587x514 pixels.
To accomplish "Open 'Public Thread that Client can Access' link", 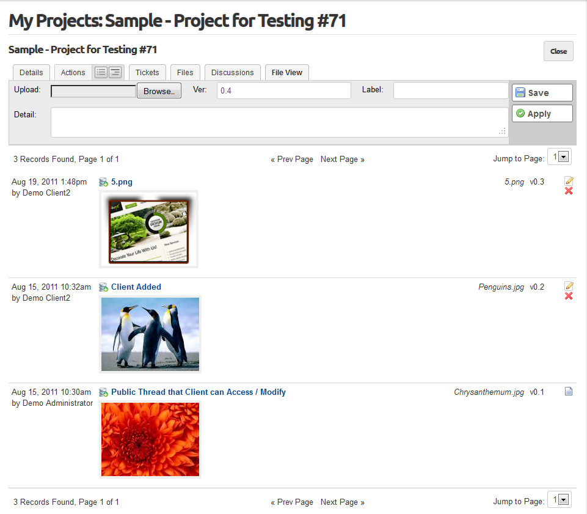I will pyautogui.click(x=198, y=392).
